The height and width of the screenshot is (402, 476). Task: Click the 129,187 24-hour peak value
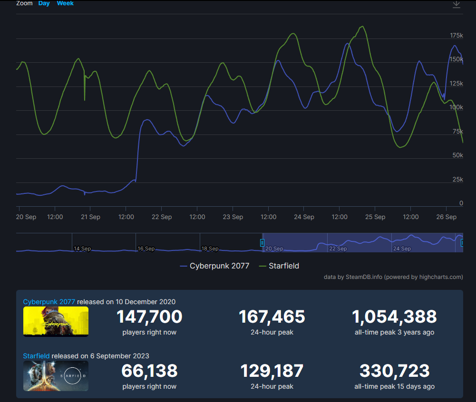(272, 371)
